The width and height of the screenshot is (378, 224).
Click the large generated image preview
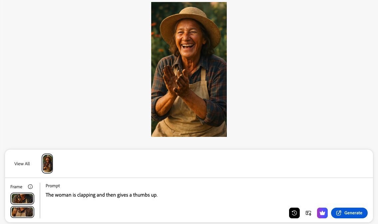tap(189, 69)
